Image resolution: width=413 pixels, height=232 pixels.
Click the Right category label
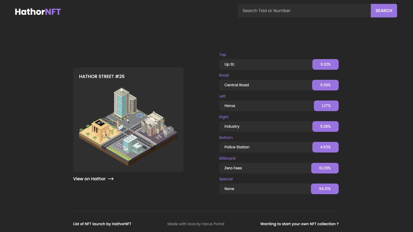tap(224, 117)
